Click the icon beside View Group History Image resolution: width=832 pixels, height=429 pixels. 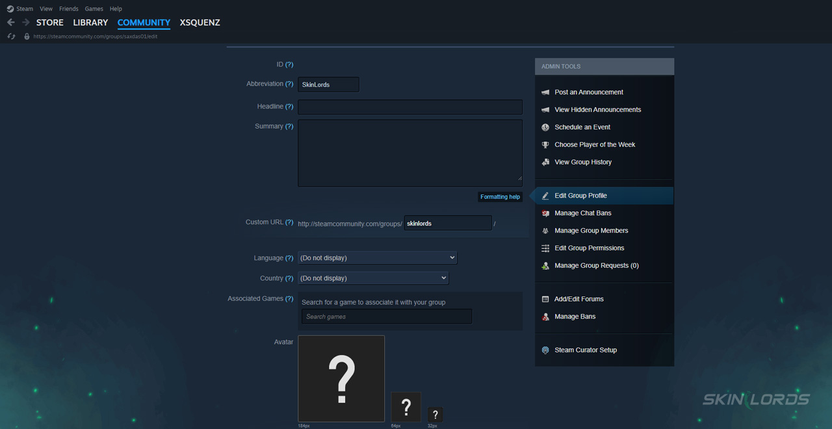pyautogui.click(x=545, y=162)
